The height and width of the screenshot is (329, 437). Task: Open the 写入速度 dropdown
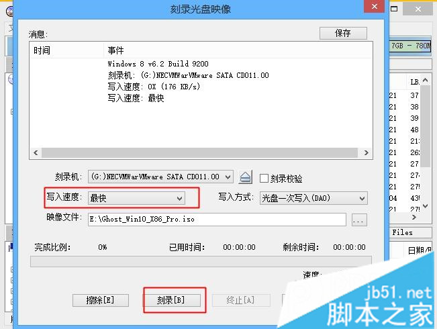(136, 198)
